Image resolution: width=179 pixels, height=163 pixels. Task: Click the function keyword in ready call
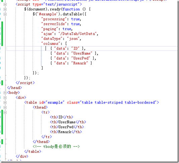coord(71,9)
